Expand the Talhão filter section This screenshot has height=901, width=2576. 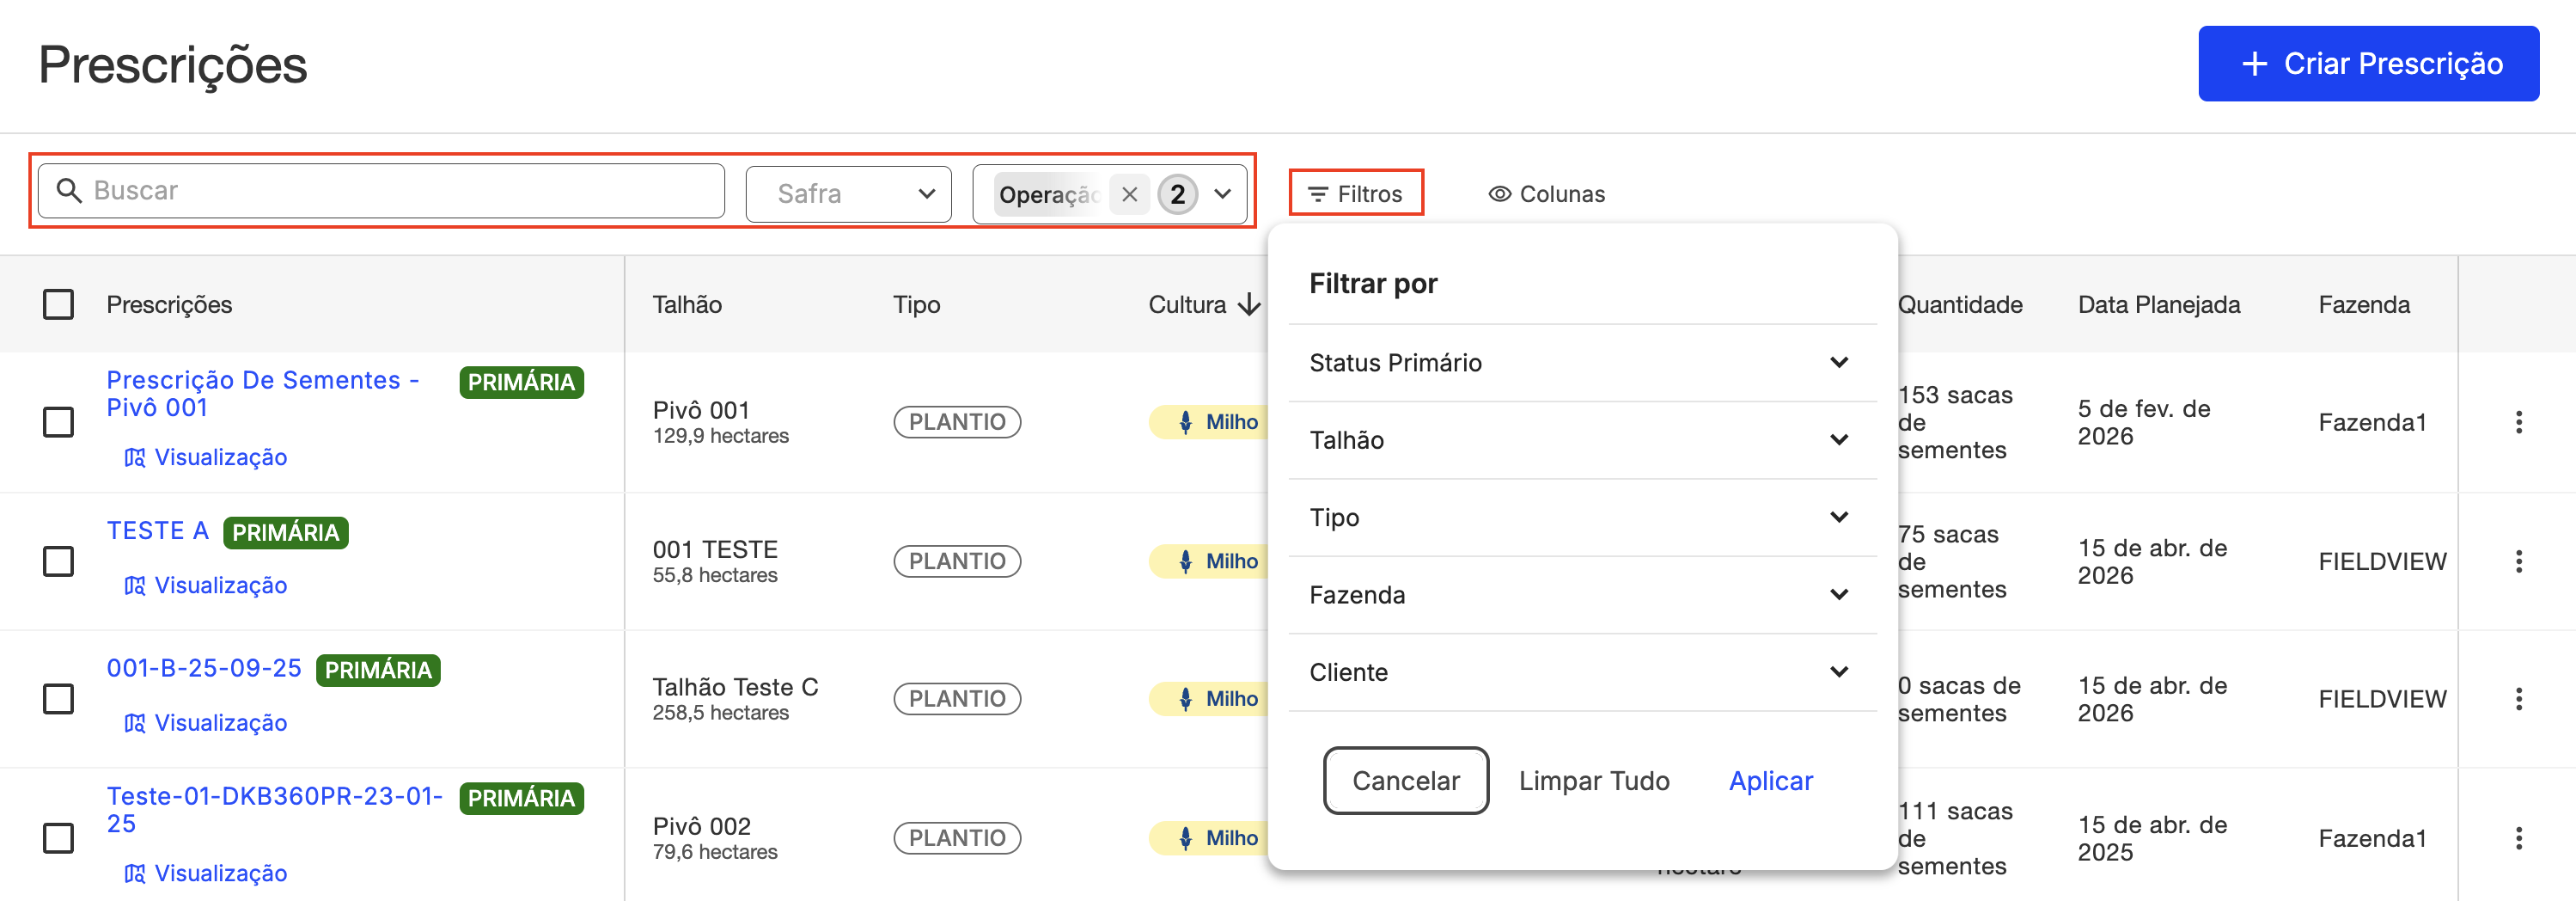pos(1581,440)
